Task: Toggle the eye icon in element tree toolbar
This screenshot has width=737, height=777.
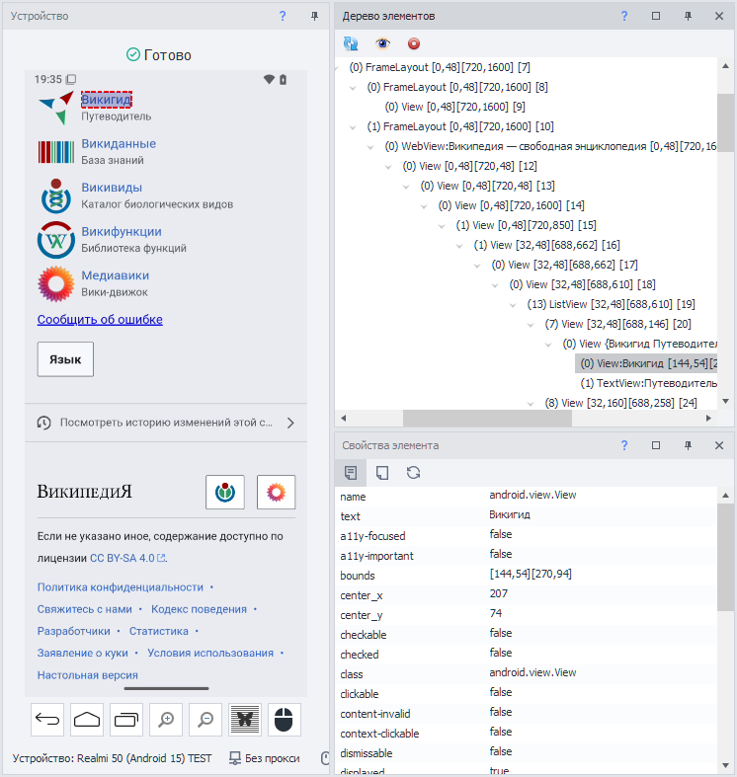Action: [382, 43]
